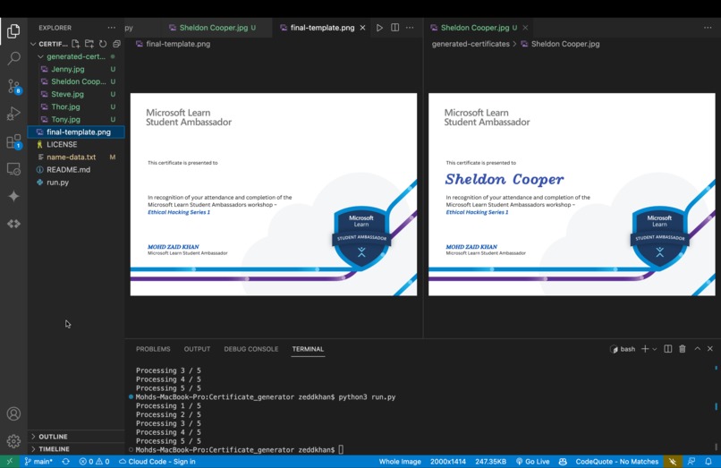This screenshot has width=721, height=468.
Task: Split the terminal panel
Action: [667, 349]
